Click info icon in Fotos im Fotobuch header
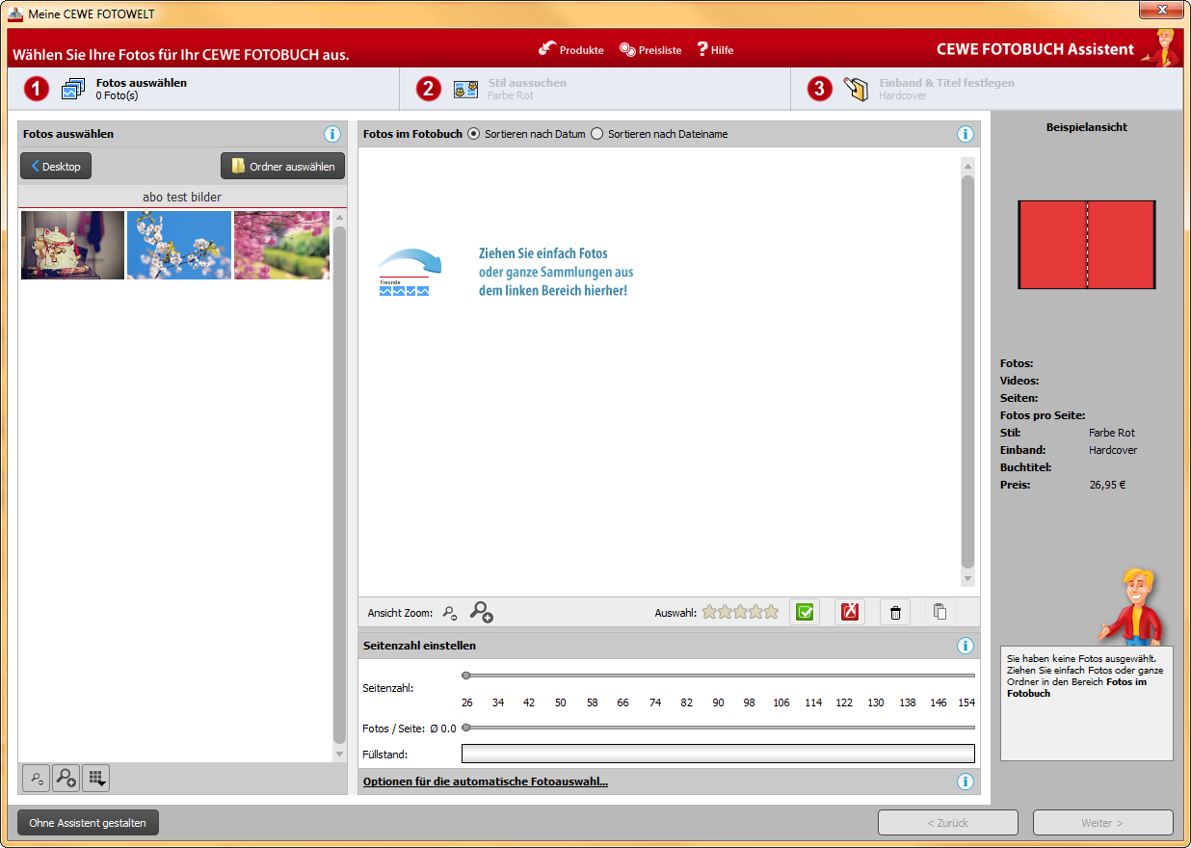The image size is (1191, 848). 966,134
